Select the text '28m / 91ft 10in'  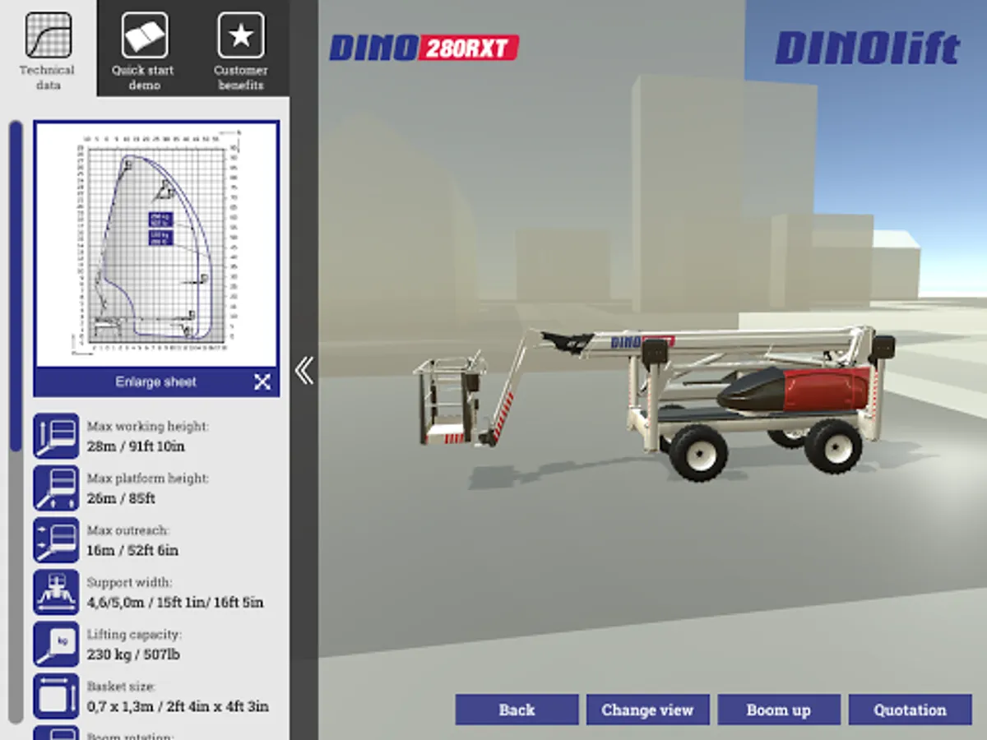pyautogui.click(x=136, y=446)
